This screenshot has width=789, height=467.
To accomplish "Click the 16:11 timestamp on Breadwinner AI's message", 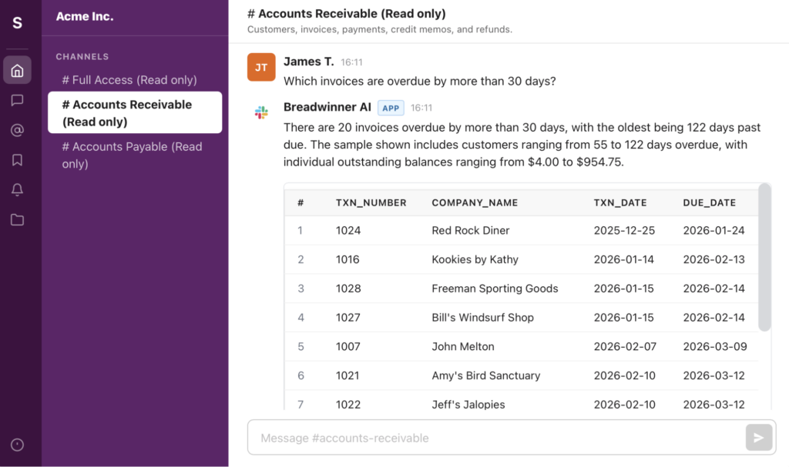I will (x=421, y=108).
